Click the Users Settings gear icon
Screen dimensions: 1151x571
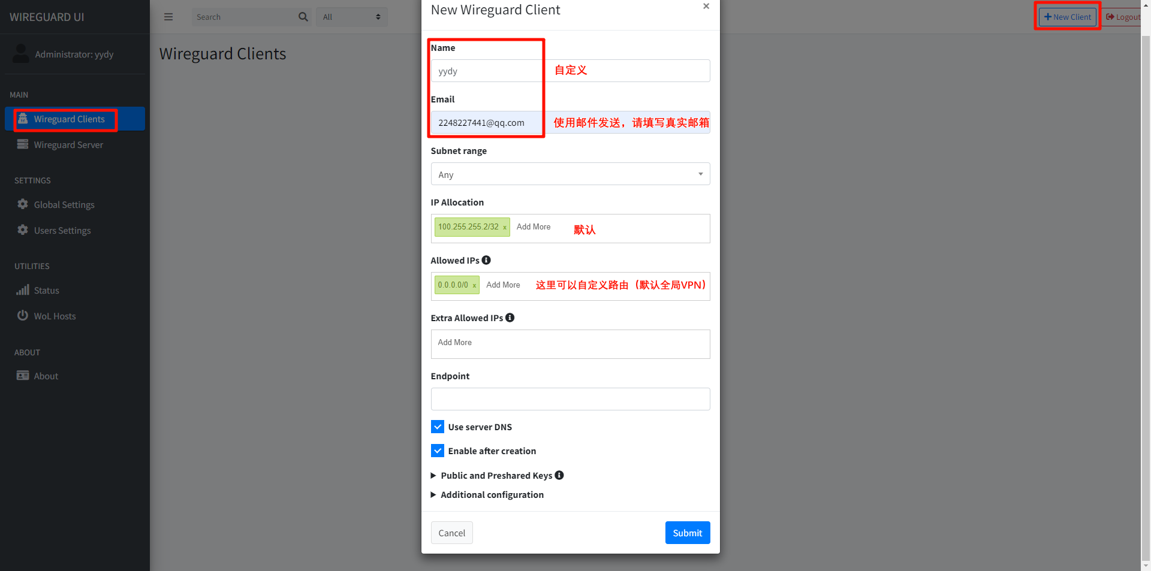pyautogui.click(x=23, y=229)
